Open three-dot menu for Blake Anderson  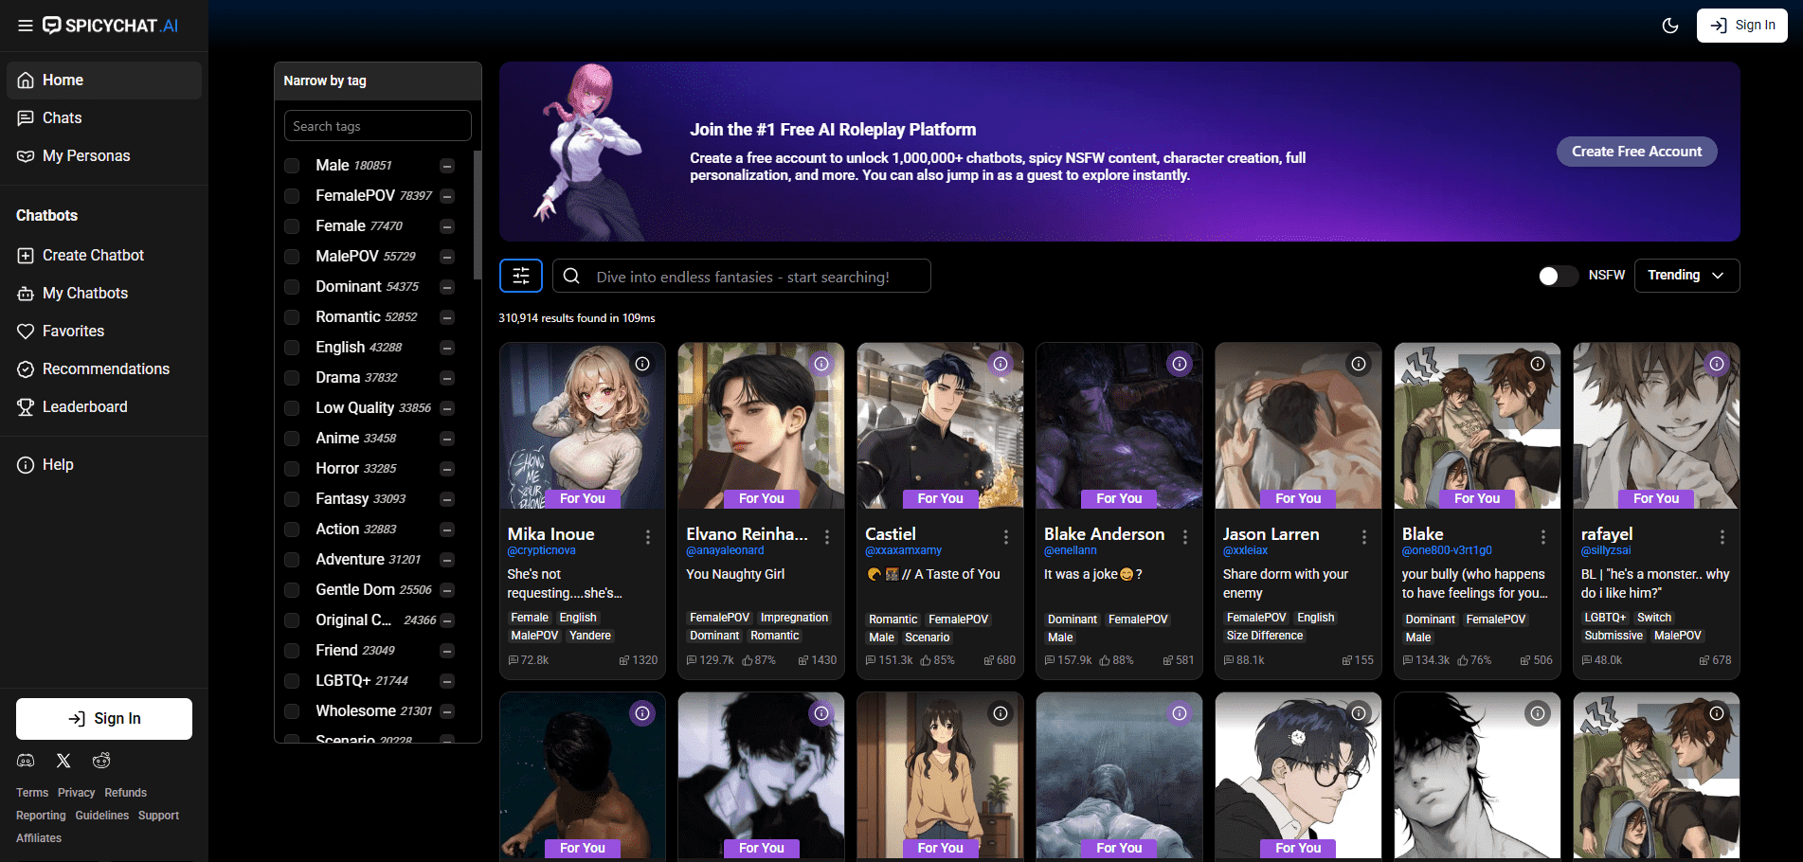[x=1185, y=537]
